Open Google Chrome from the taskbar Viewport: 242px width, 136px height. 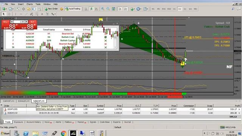pos(64,133)
